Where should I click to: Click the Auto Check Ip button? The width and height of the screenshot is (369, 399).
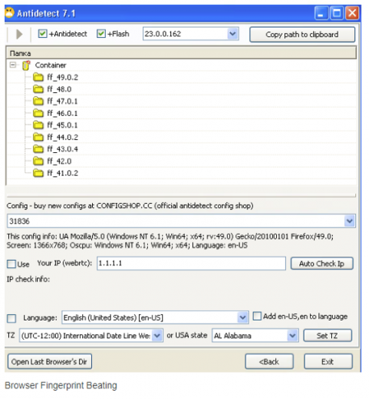322,264
